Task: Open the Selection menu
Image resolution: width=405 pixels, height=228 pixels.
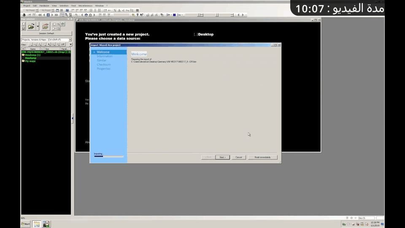Action: (x=64, y=5)
